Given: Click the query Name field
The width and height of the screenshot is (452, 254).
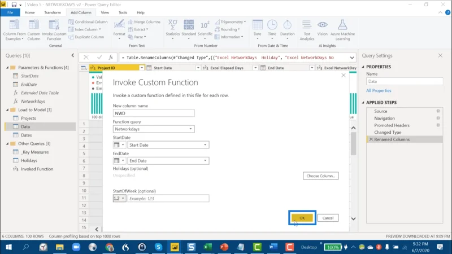Looking at the screenshot, I should pyautogui.click(x=405, y=81).
